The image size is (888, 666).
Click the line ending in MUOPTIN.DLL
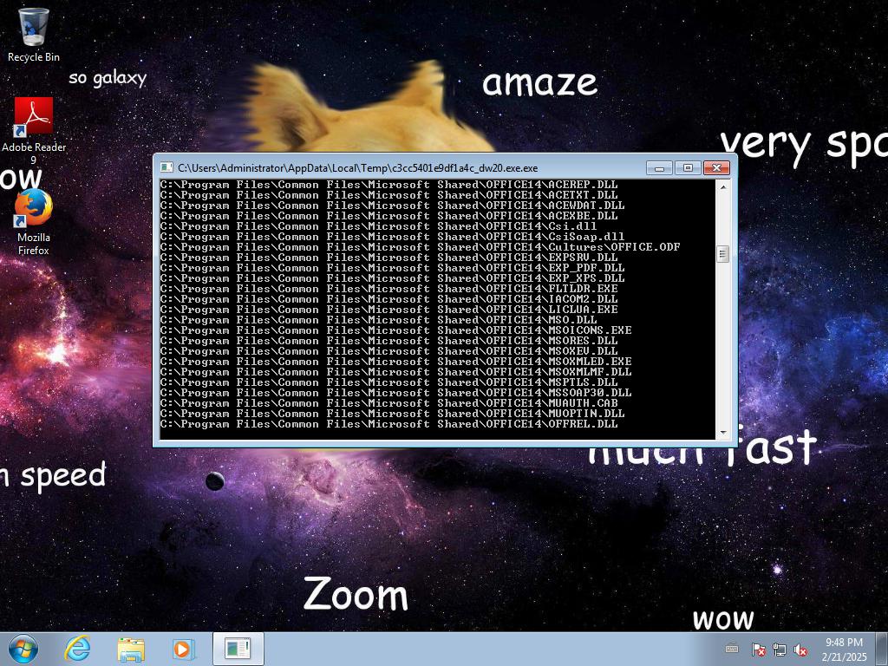point(392,413)
